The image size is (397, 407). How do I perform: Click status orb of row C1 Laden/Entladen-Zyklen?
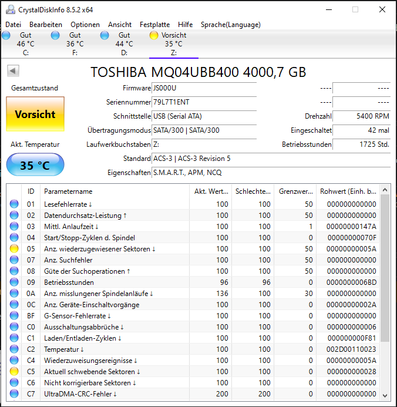point(14,338)
